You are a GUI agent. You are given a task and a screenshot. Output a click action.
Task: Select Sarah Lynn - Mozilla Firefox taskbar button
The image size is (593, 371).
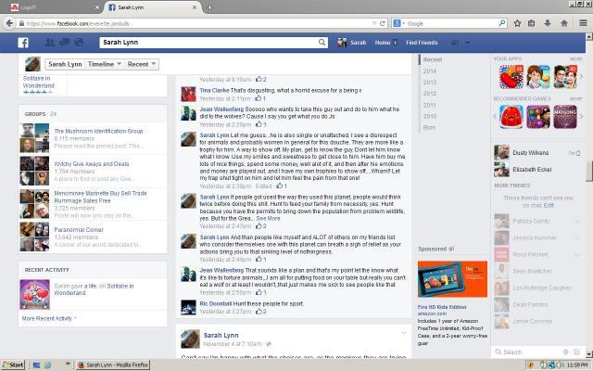click(113, 365)
